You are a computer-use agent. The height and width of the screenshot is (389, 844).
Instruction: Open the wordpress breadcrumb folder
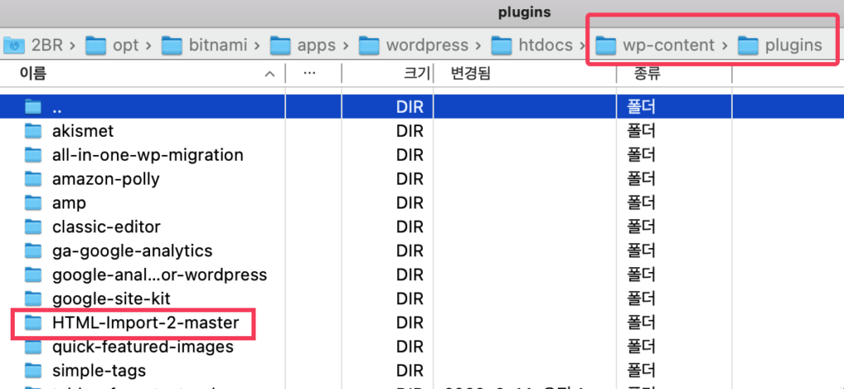point(426,45)
